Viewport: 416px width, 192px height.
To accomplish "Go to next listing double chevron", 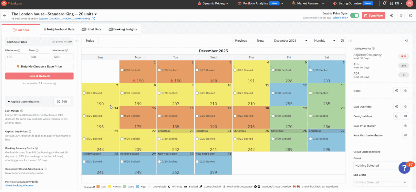I will coord(401,15).
